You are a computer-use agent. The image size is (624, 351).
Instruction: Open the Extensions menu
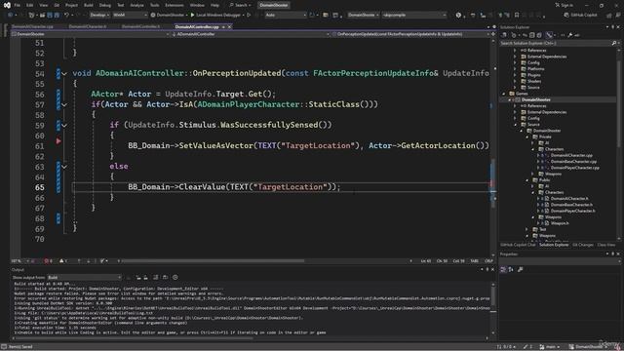175,5
